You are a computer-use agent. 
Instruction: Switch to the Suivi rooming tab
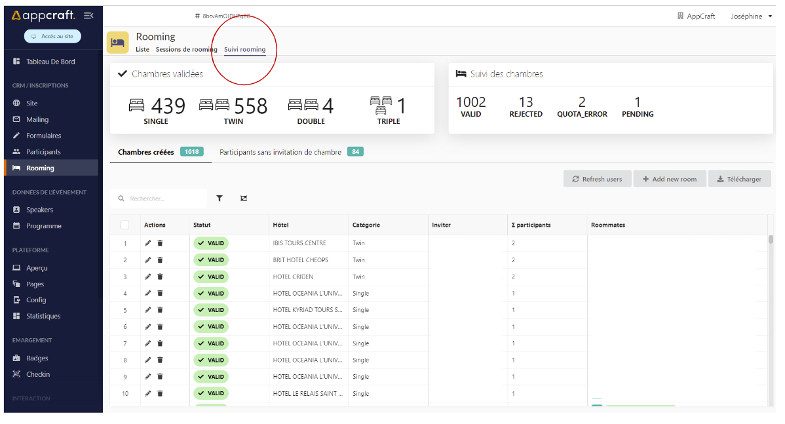[244, 50]
